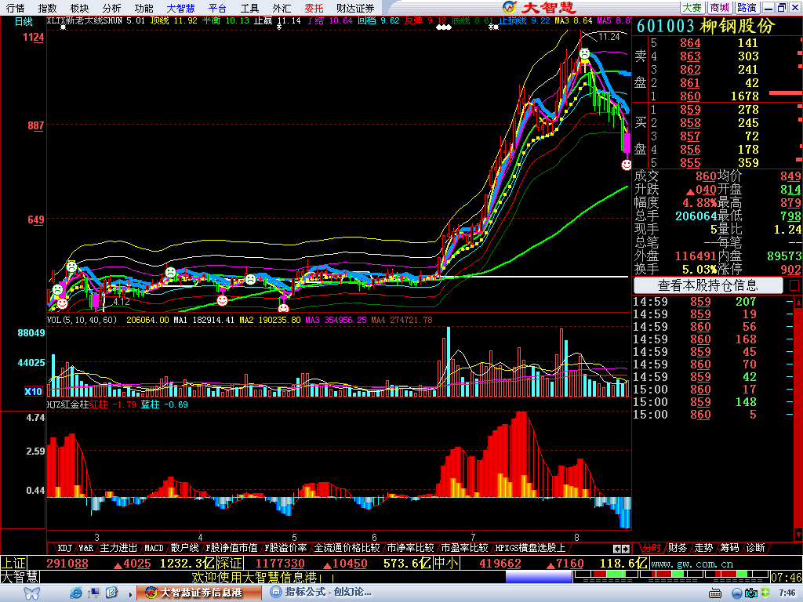
Task: Switch to the 筹码 panel tab
Action: pyautogui.click(x=729, y=548)
